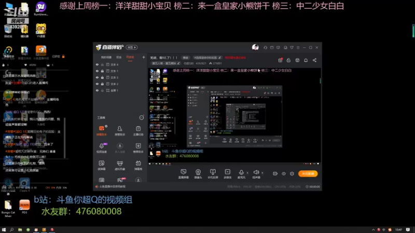Select the red highlighted scene tab
This screenshot has height=233, width=415.
coord(130,57)
